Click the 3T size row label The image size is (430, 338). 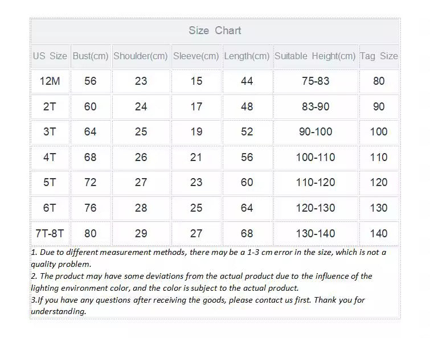click(50, 132)
